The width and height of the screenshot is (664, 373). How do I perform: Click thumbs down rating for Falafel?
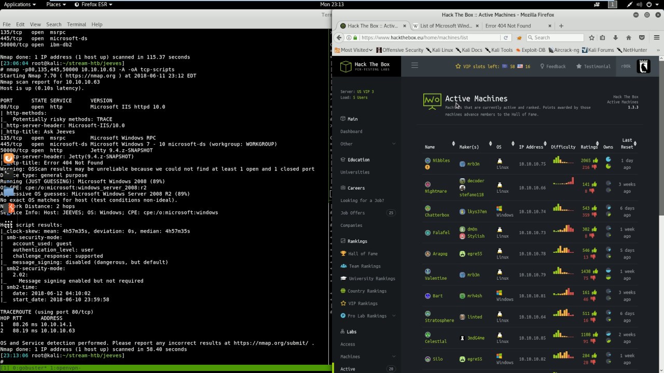point(592,236)
